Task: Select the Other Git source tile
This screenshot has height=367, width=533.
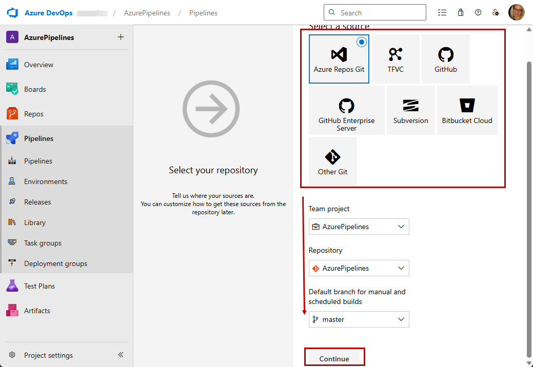Action: 333,161
